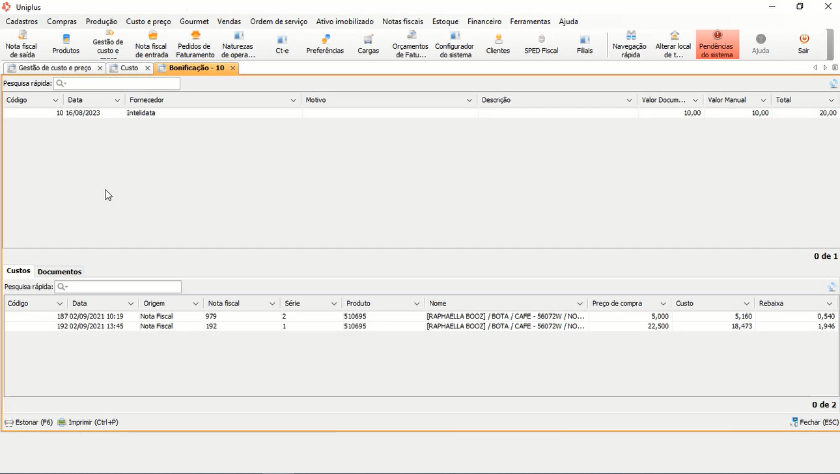Open Valor Manual column filter dropdown
Image resolution: width=840 pixels, height=474 pixels.
[x=763, y=100]
